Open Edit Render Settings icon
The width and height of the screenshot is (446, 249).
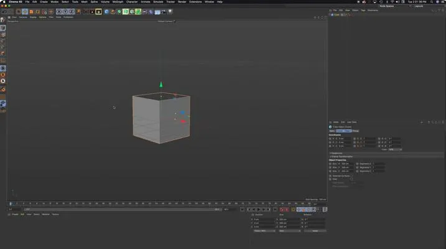98,12
